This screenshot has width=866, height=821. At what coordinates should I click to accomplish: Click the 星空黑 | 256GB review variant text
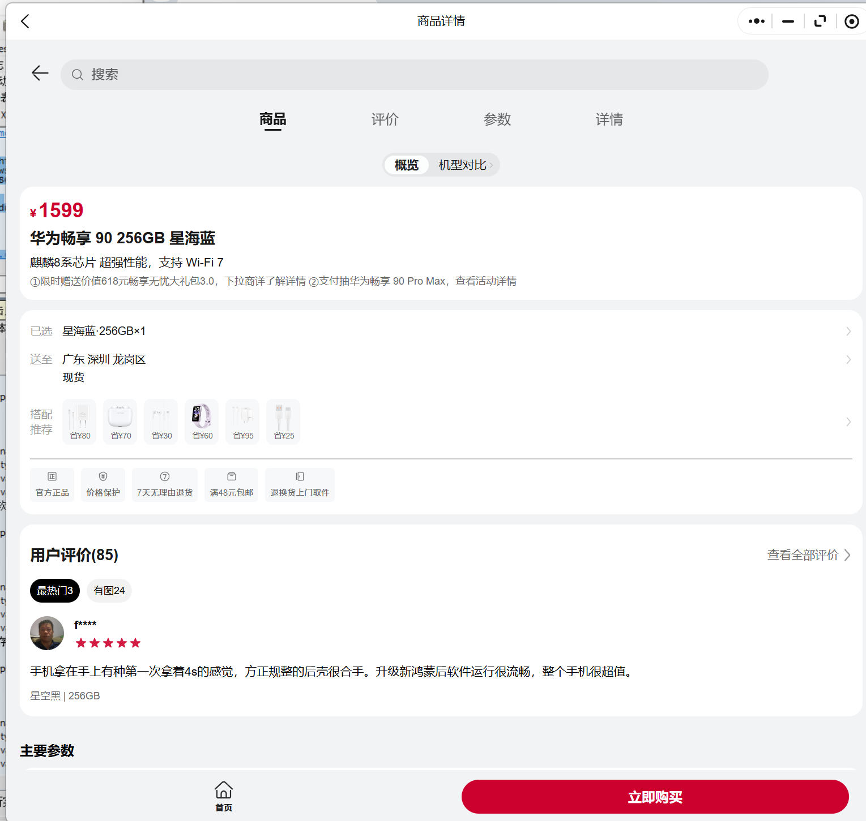pyautogui.click(x=65, y=696)
